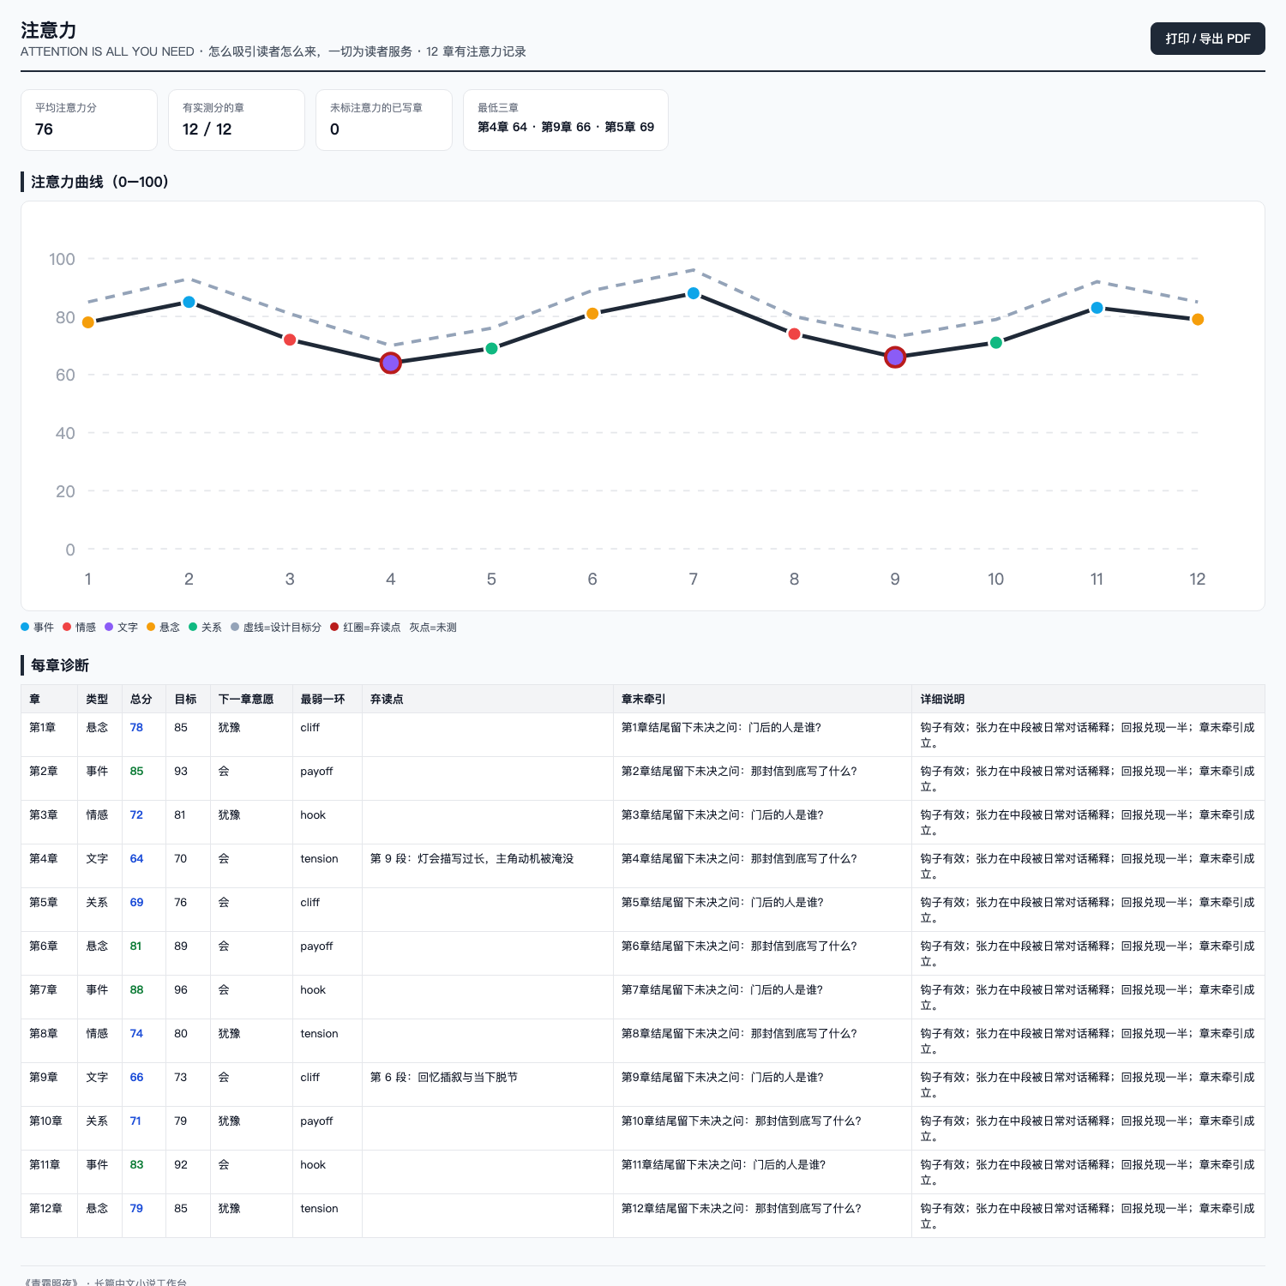
Task: Select the drop-off note 灯会描写过长 in the 第4章 row
Action: point(472,859)
